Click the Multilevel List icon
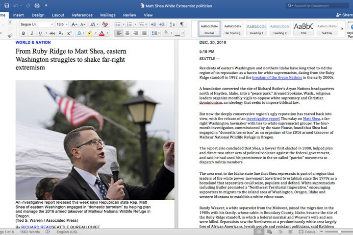Screen dimensions: 353x235 pos(141,24)
